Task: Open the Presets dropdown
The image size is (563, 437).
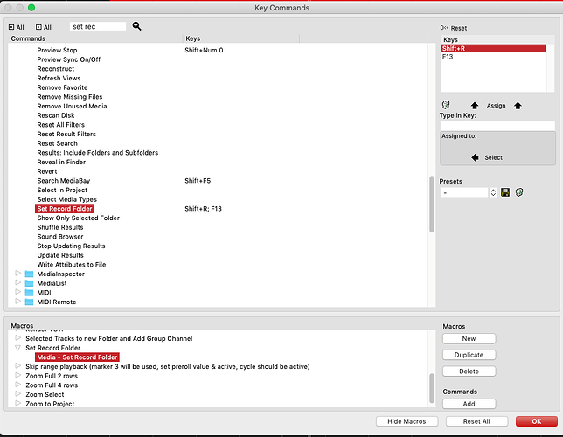Action: 464,192
